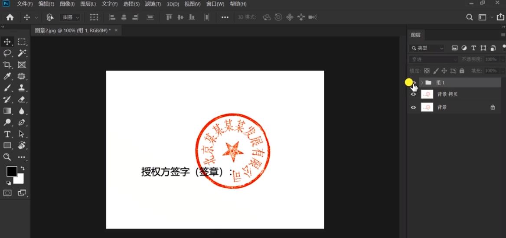
Task: Toggle type layer filter
Action: pos(473,48)
